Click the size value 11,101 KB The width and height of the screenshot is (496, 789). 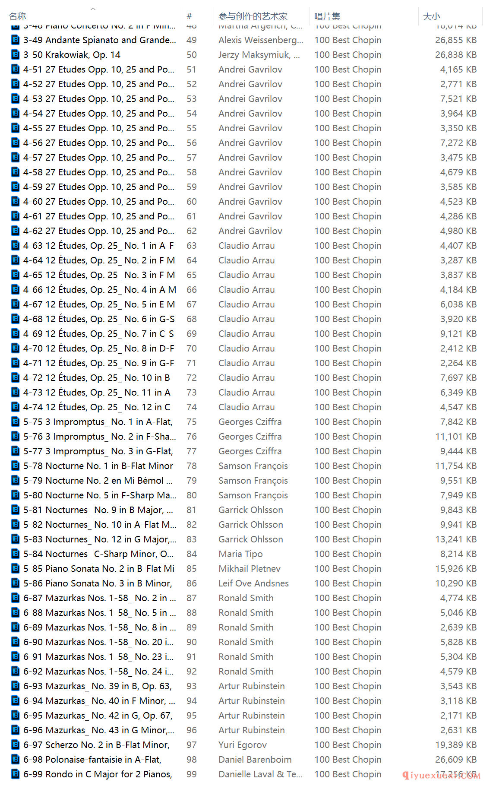click(x=456, y=437)
